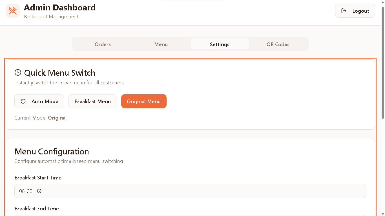Click the Logout button

[355, 11]
